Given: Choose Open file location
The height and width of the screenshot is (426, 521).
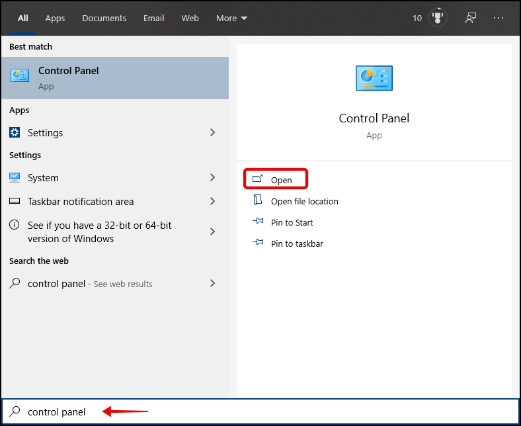Looking at the screenshot, I should pos(295,201).
